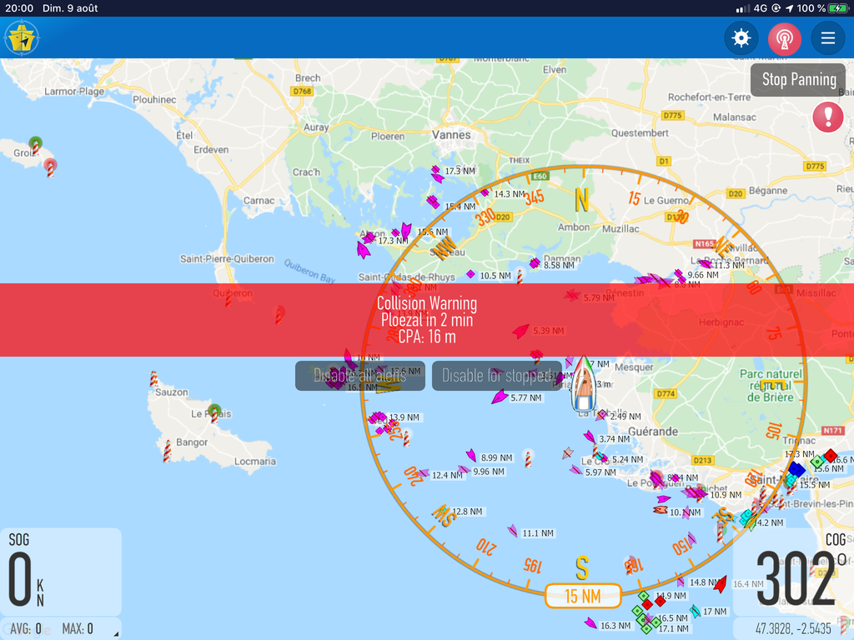Tap the Questembert town label
The image size is (854, 640).
tap(640, 132)
